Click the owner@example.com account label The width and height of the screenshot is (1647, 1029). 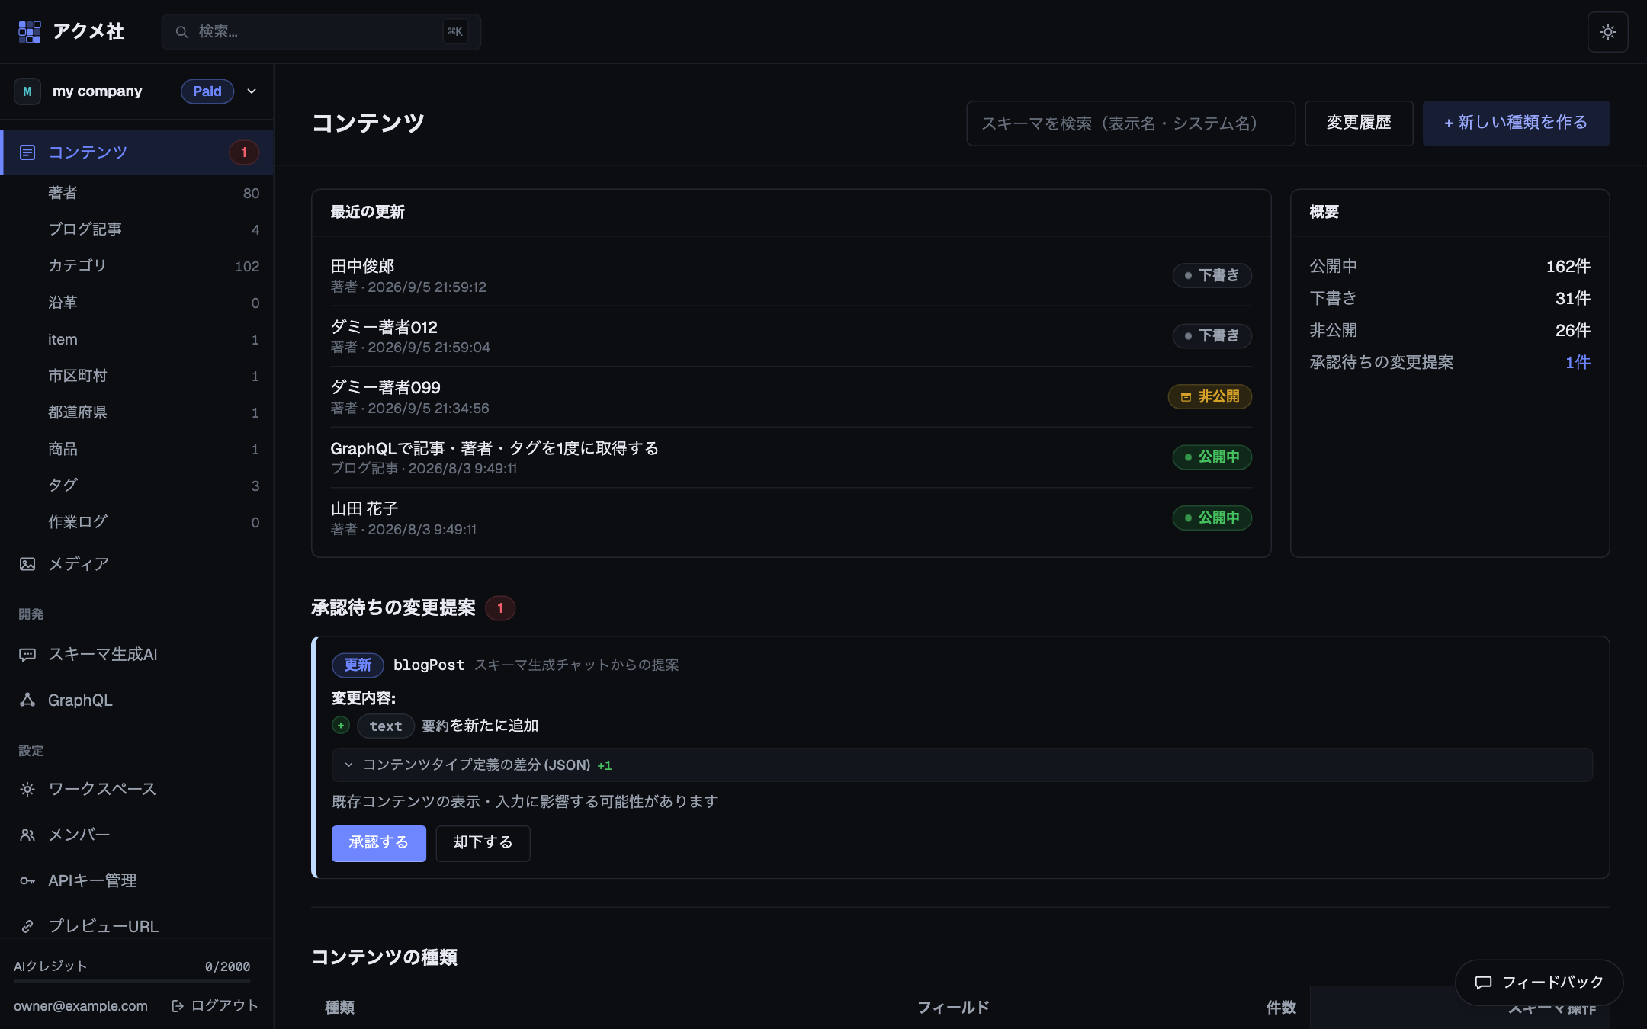coord(81,1006)
